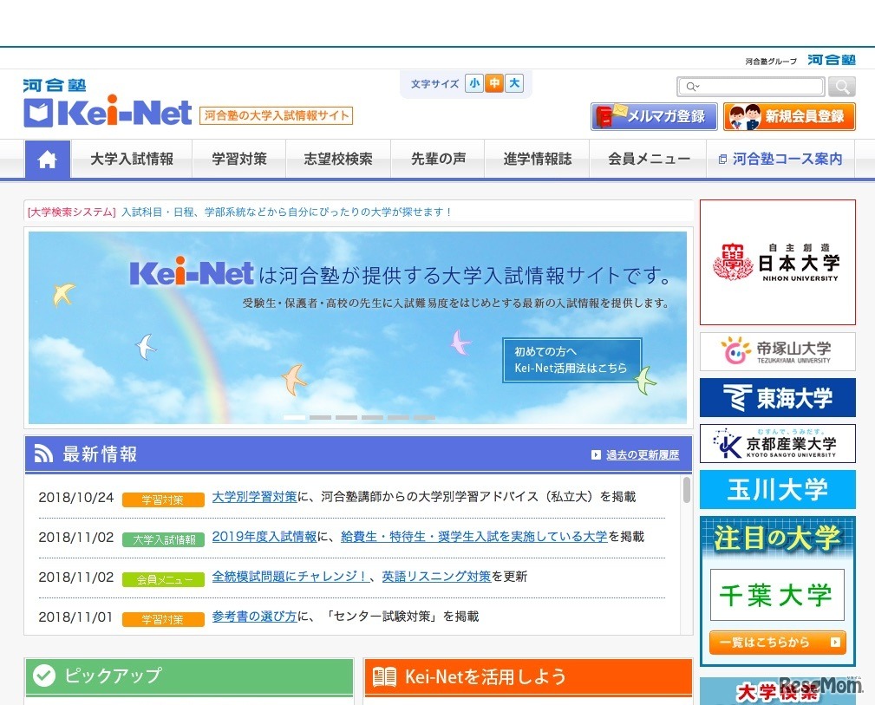Click the home icon in the navigation bar
The width and height of the screenshot is (875, 705).
(x=47, y=159)
